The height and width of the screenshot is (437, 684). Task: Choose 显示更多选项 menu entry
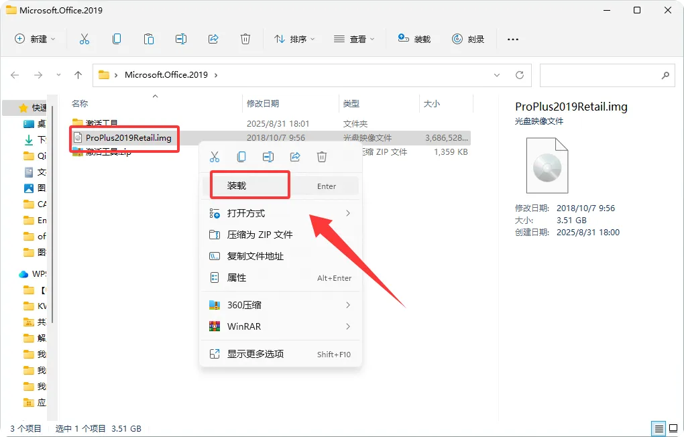tap(280, 354)
